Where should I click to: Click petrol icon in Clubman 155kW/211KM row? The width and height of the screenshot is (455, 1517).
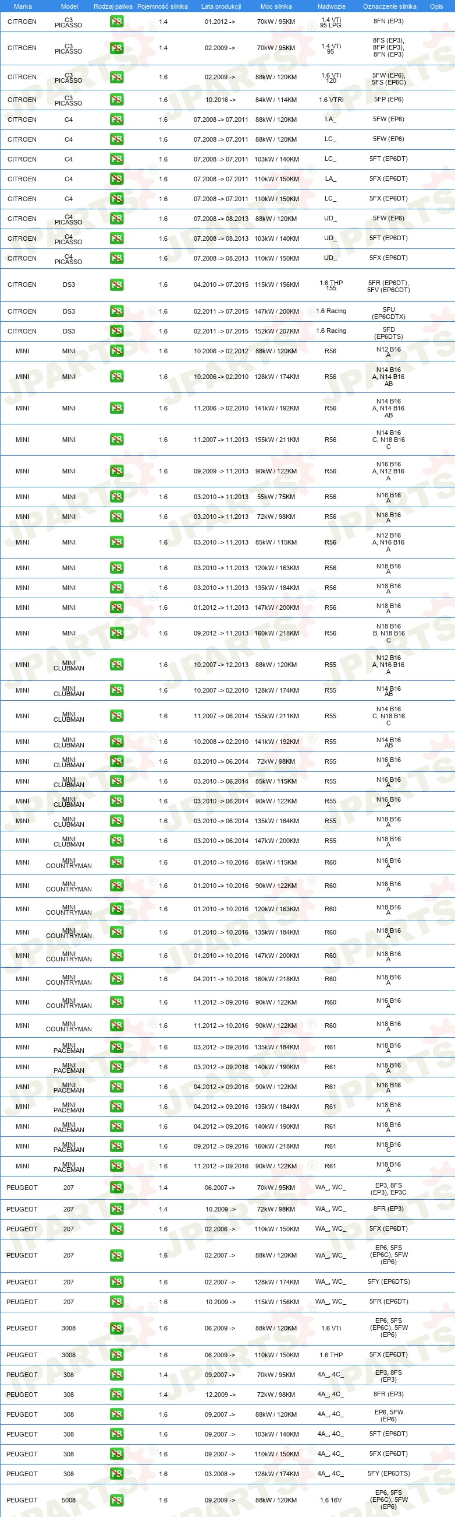click(x=116, y=716)
